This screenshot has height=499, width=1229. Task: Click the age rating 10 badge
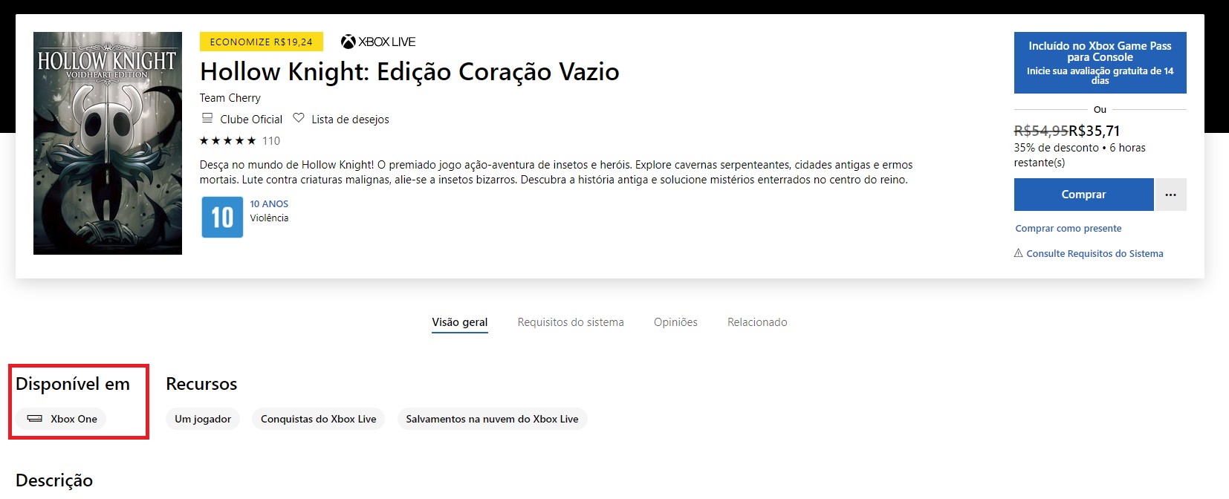222,217
